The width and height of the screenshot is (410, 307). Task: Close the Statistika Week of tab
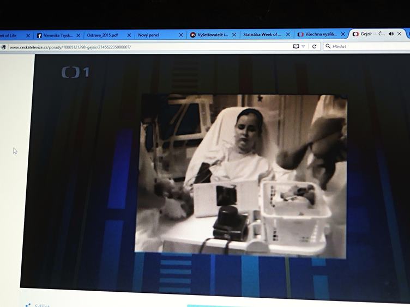pyautogui.click(x=288, y=34)
